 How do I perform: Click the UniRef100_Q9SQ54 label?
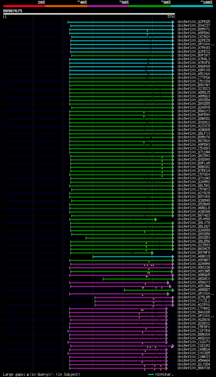(x=194, y=100)
